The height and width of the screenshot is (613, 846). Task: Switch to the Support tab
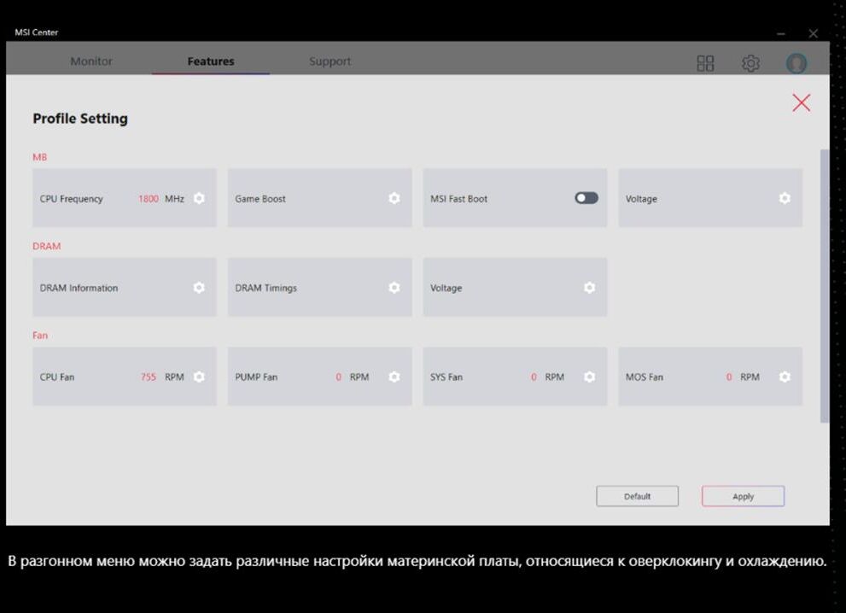pos(330,61)
